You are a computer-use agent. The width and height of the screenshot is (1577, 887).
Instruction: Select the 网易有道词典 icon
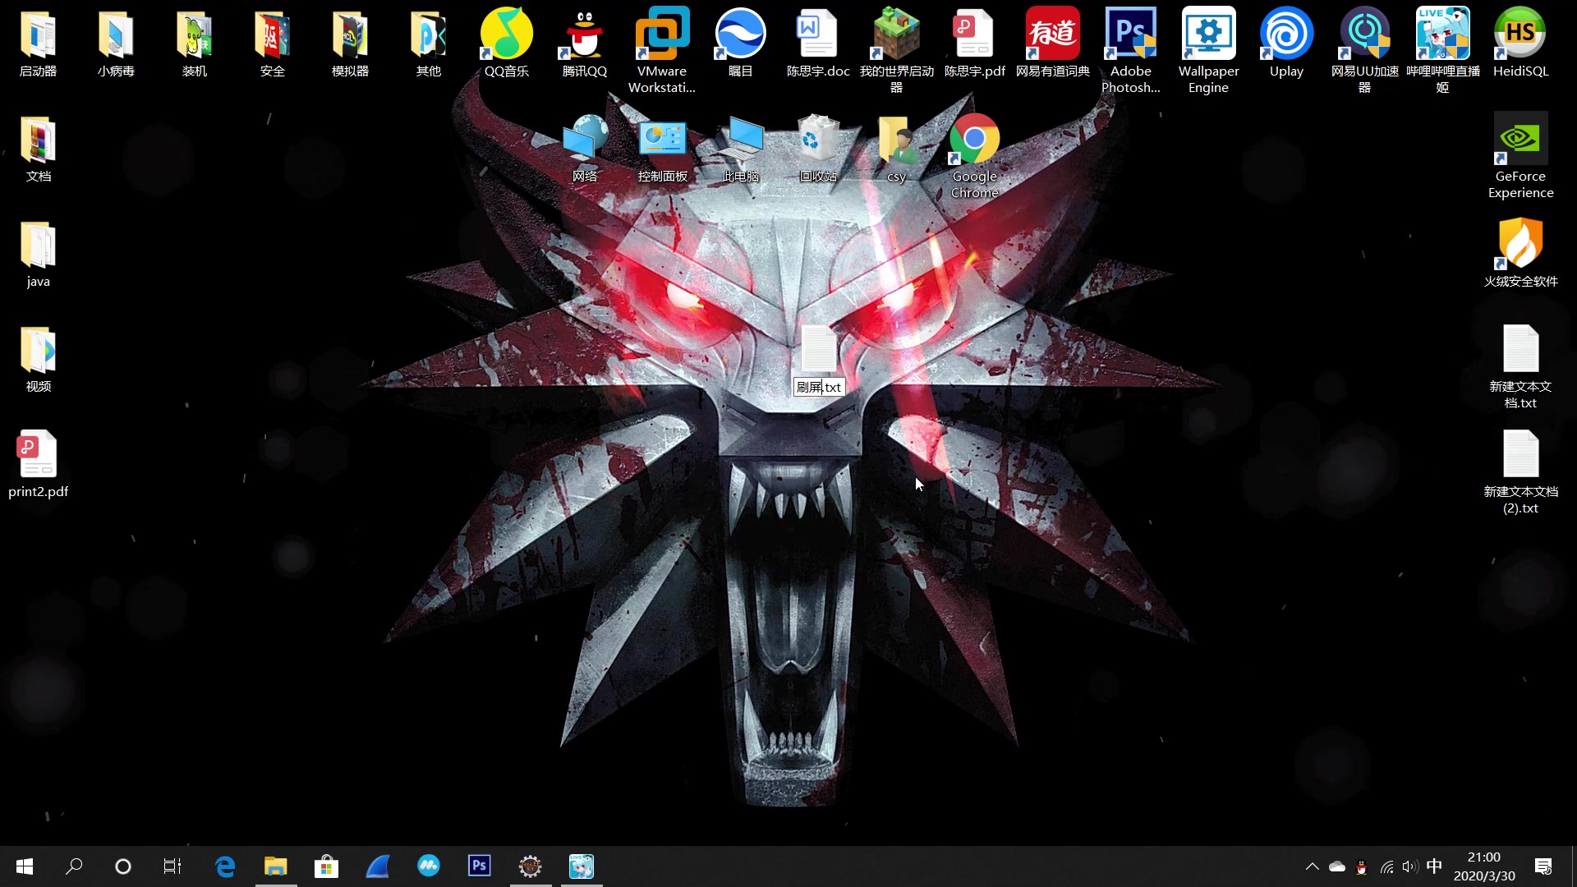[x=1052, y=34]
